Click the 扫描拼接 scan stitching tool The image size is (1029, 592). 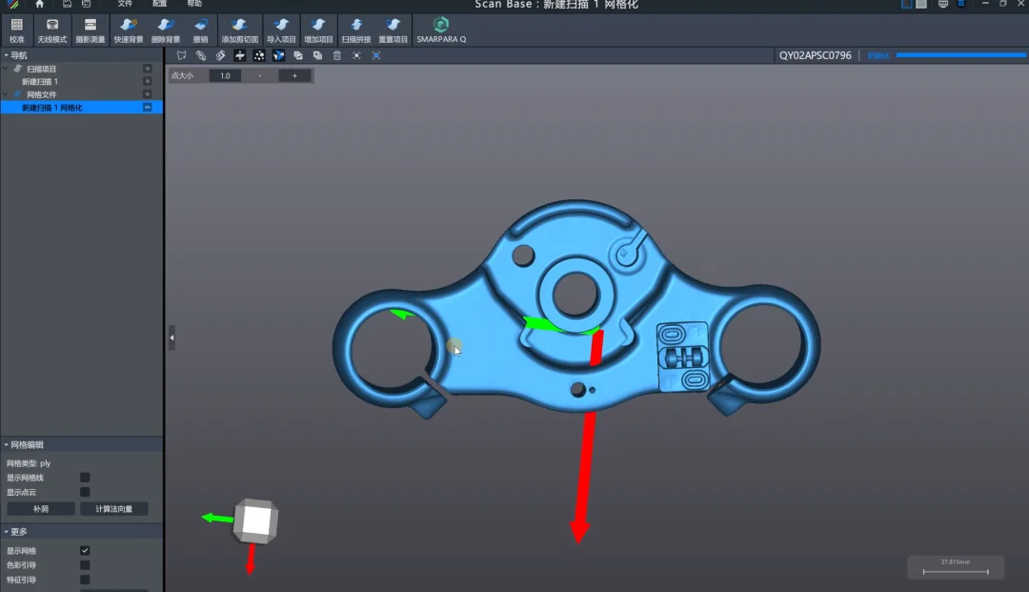click(355, 31)
